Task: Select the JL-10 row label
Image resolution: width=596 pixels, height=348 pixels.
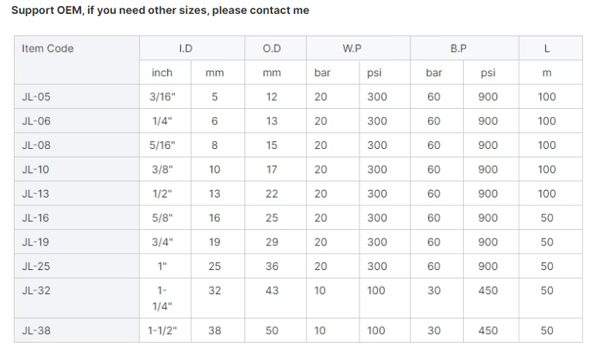Action: click(x=36, y=170)
